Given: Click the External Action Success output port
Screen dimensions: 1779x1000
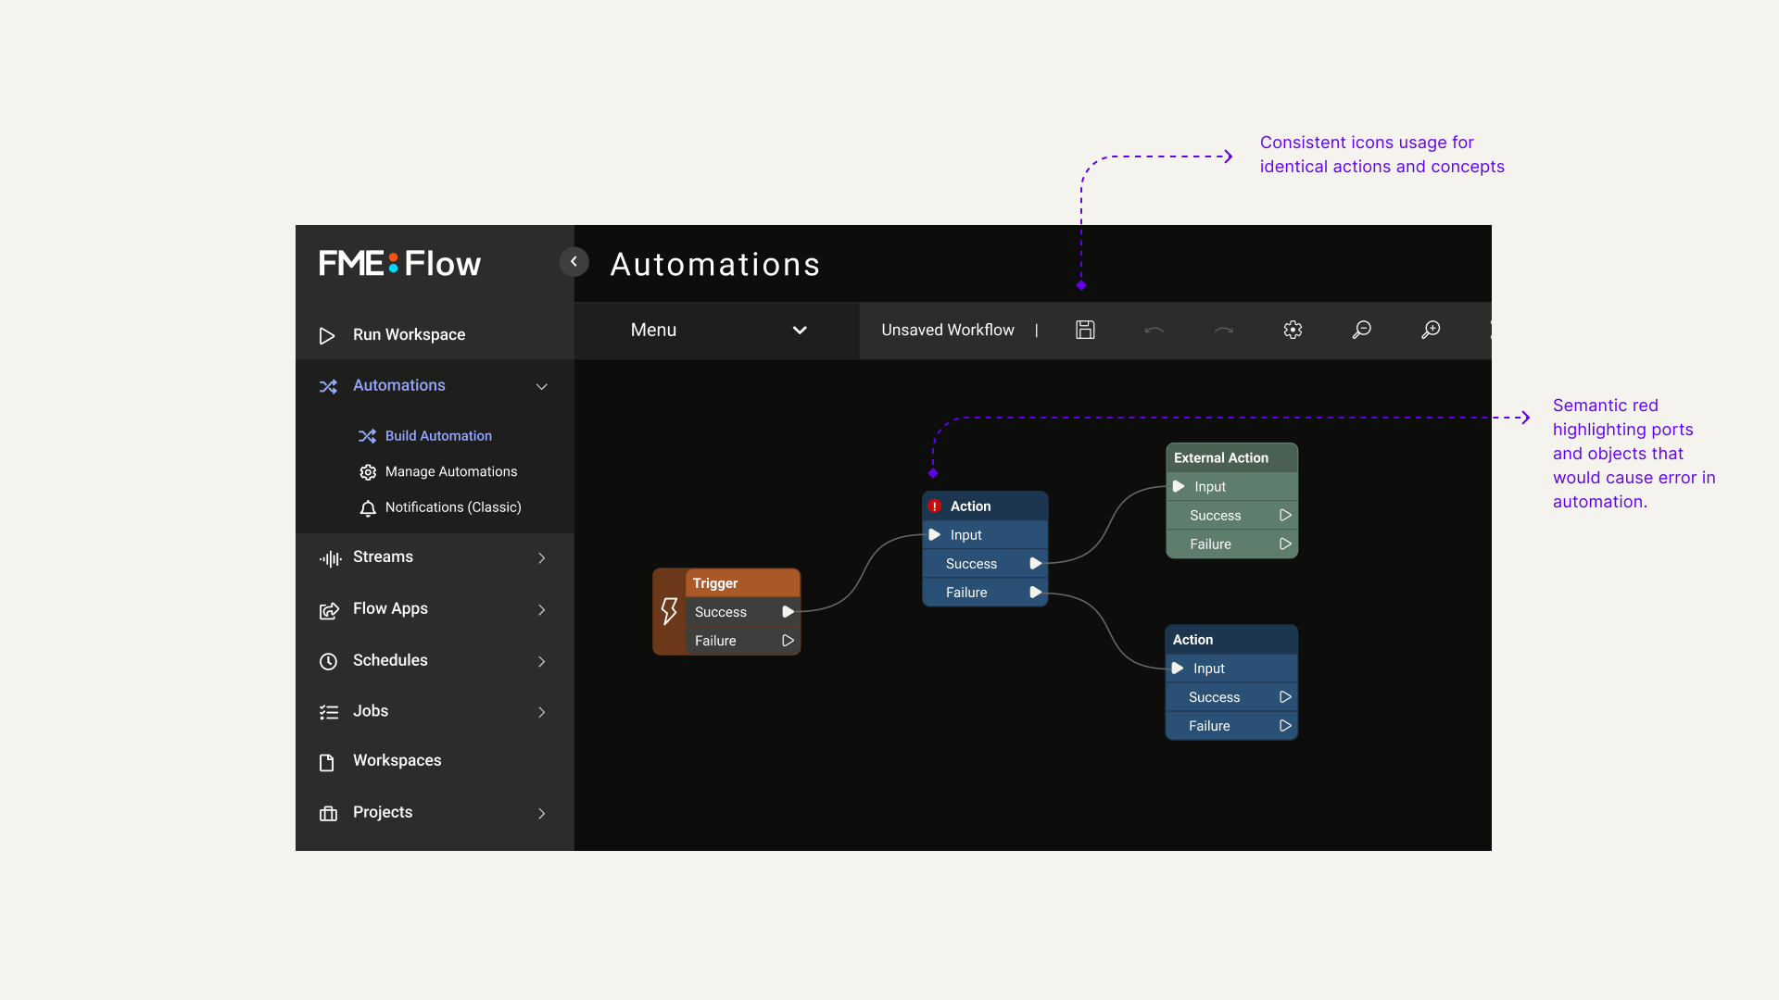Looking at the screenshot, I should (1285, 516).
